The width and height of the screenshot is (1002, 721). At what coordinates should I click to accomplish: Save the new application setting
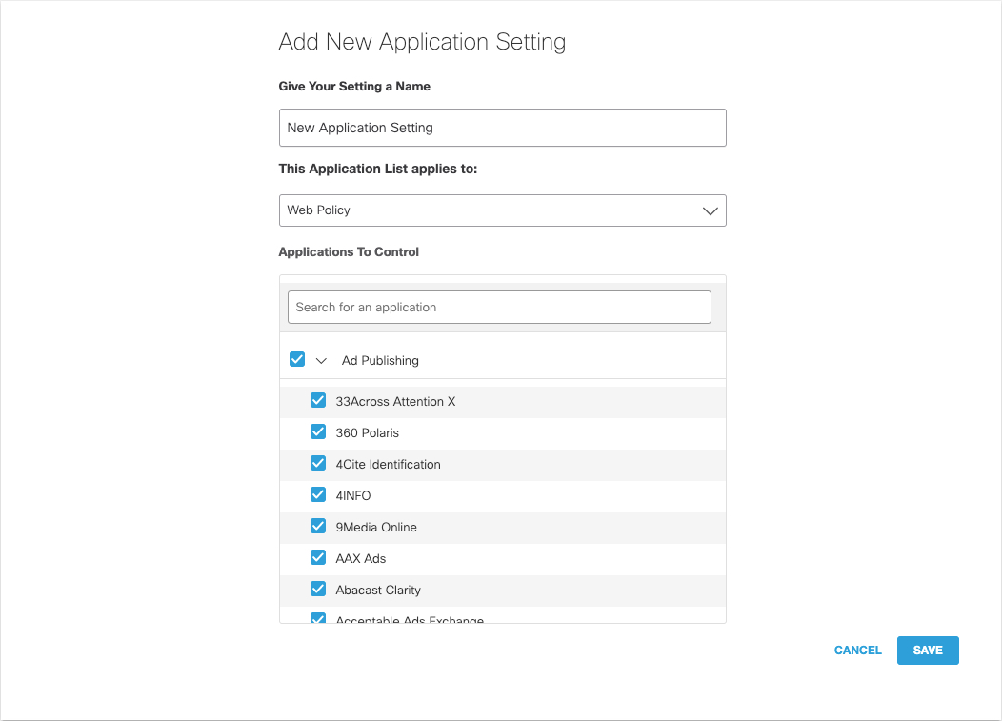click(928, 651)
